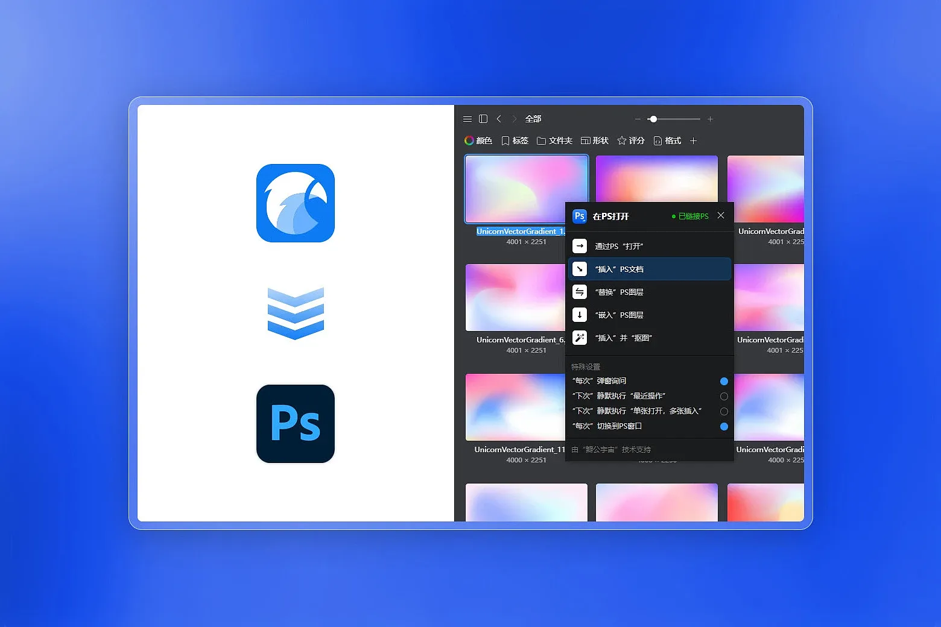941x627 pixels.
Task: Open the 形状 shape filter
Action: [595, 140]
